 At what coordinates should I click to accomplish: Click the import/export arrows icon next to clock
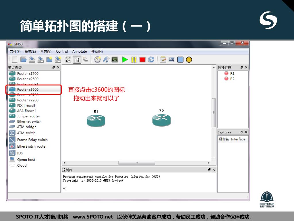(x=106, y=60)
